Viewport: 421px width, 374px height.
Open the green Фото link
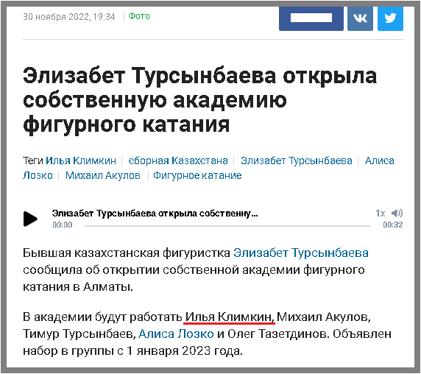[139, 16]
